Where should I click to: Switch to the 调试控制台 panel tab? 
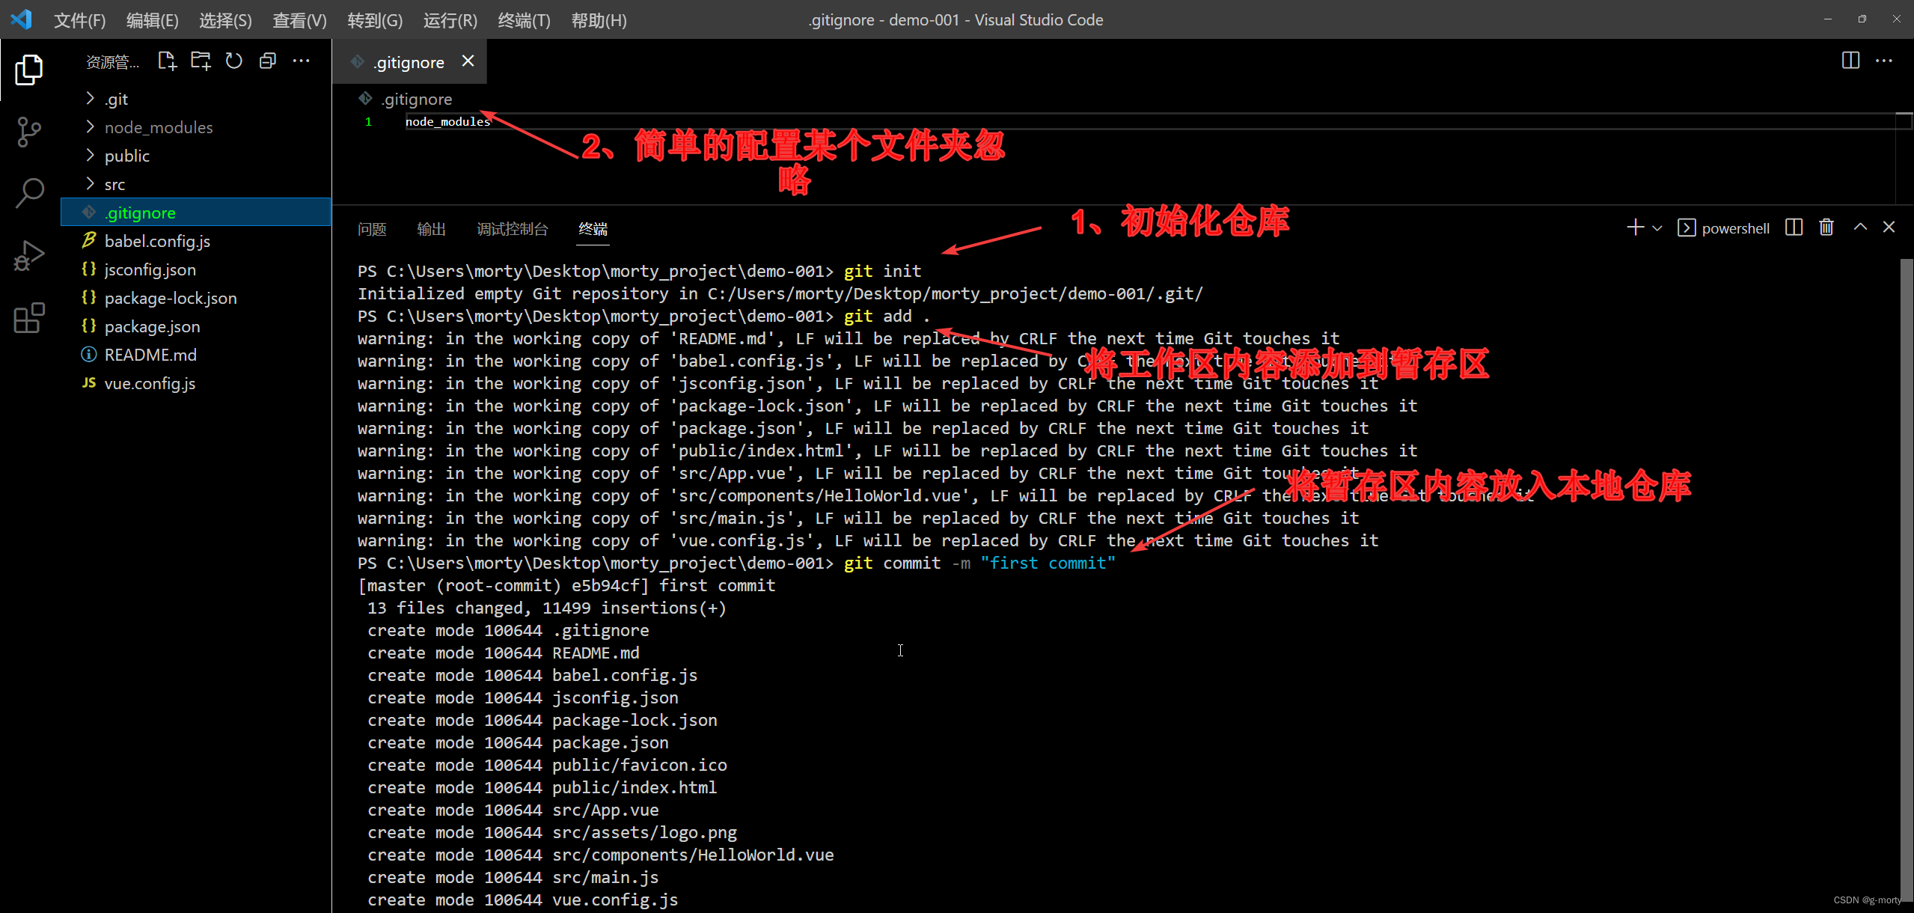513,229
